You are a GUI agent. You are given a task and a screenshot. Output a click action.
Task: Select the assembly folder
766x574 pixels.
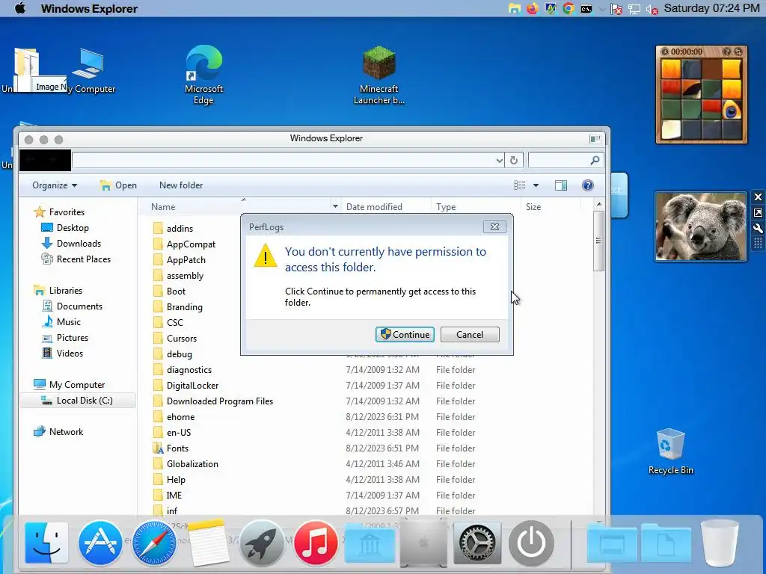pos(178,276)
